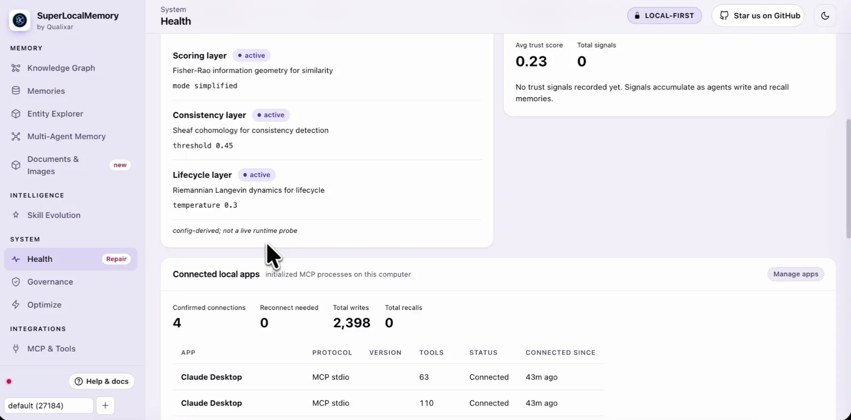This screenshot has height=420, width=851.
Task: Select Skill Evolution in sidebar
Action: point(71,215)
